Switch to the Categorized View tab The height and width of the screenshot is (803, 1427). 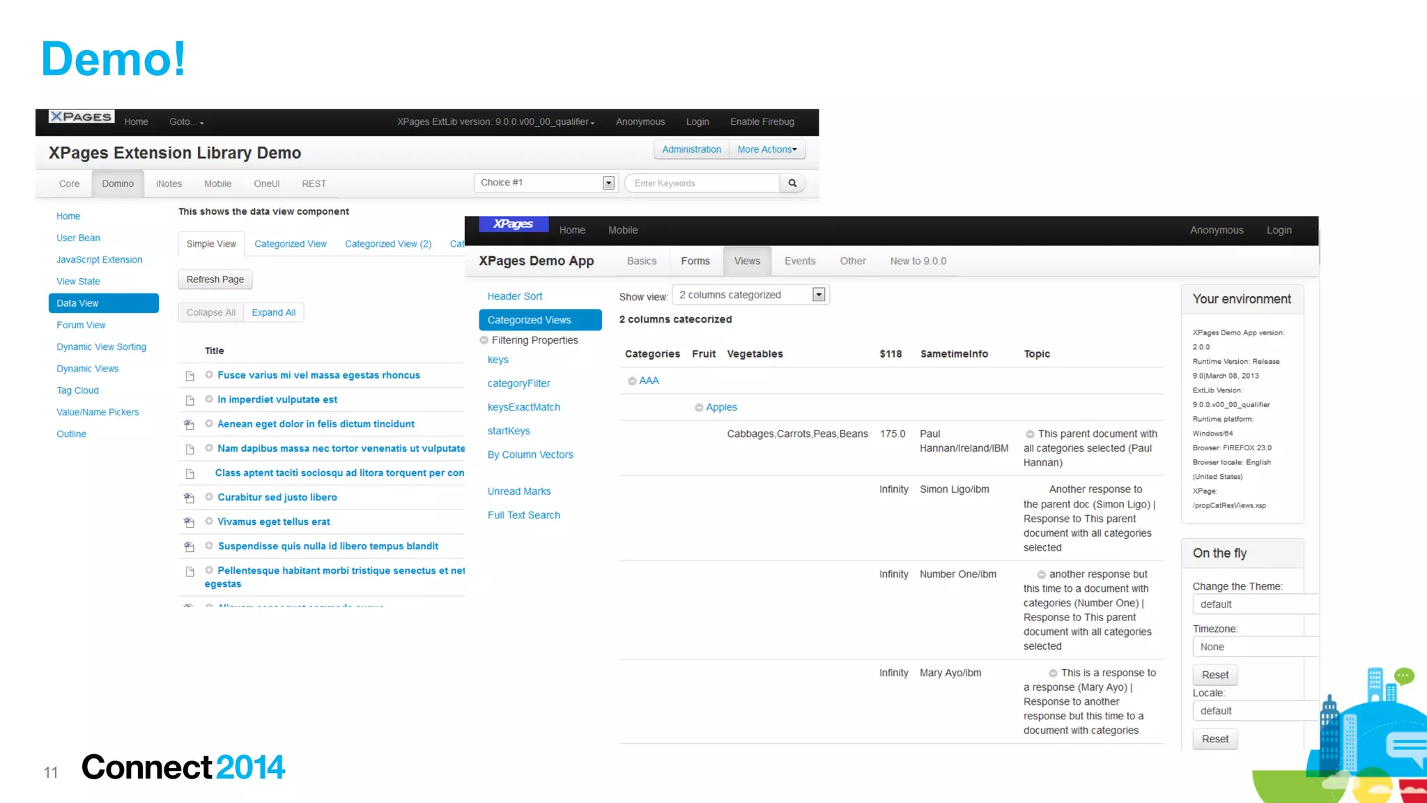[x=290, y=244]
